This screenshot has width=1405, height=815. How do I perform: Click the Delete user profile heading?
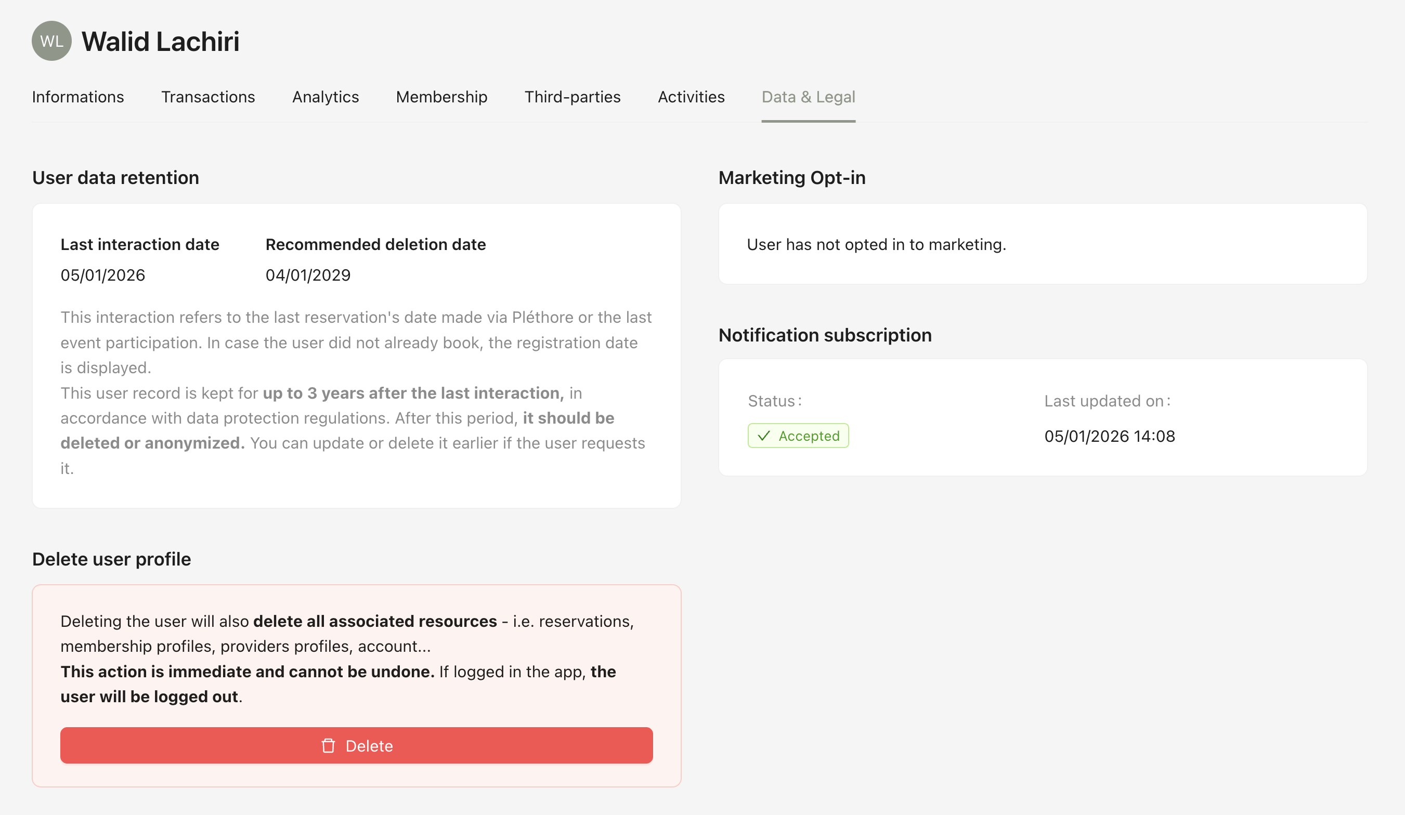(x=111, y=559)
